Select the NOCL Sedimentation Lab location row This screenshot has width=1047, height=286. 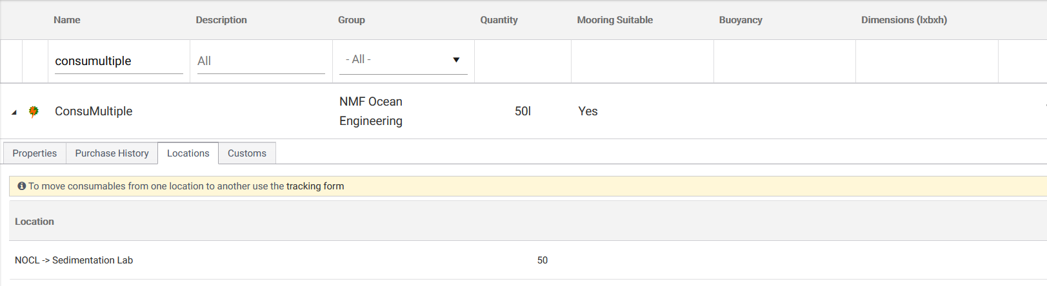coord(74,260)
